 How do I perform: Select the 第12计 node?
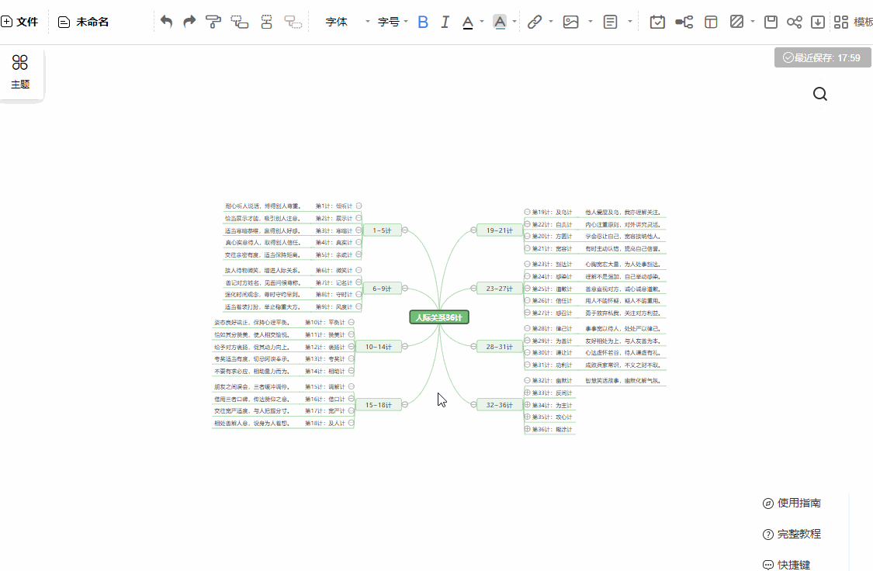point(325,348)
